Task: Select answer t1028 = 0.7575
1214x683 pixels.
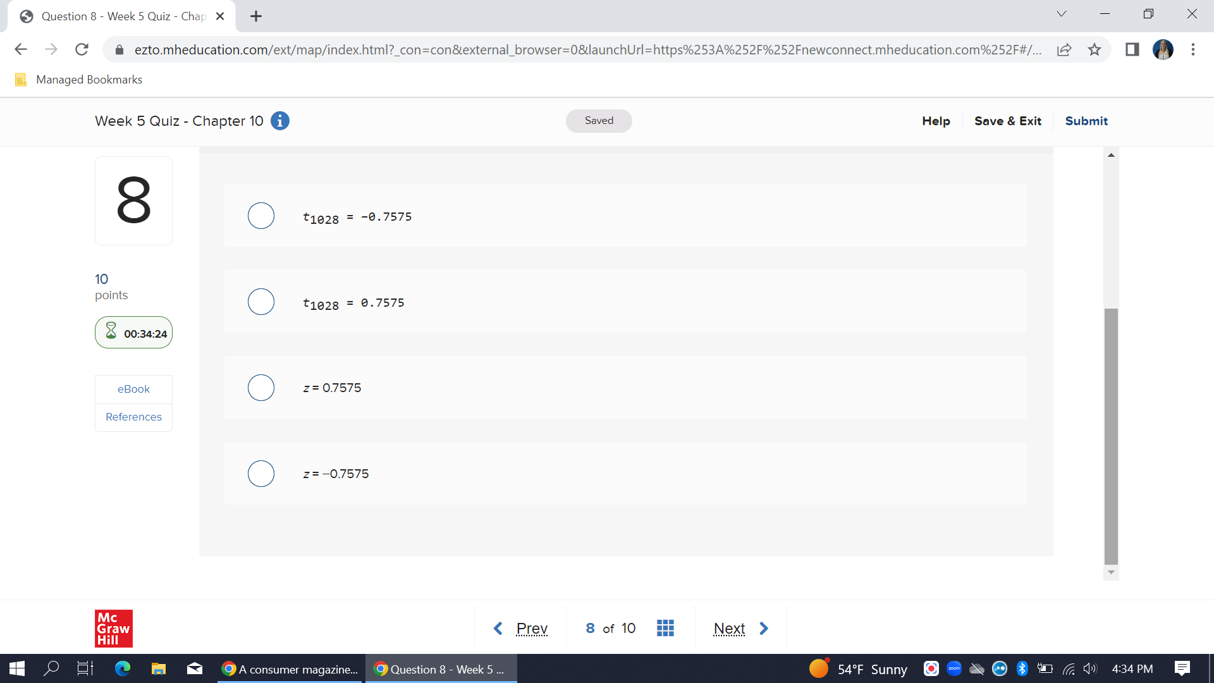Action: pyautogui.click(x=261, y=302)
